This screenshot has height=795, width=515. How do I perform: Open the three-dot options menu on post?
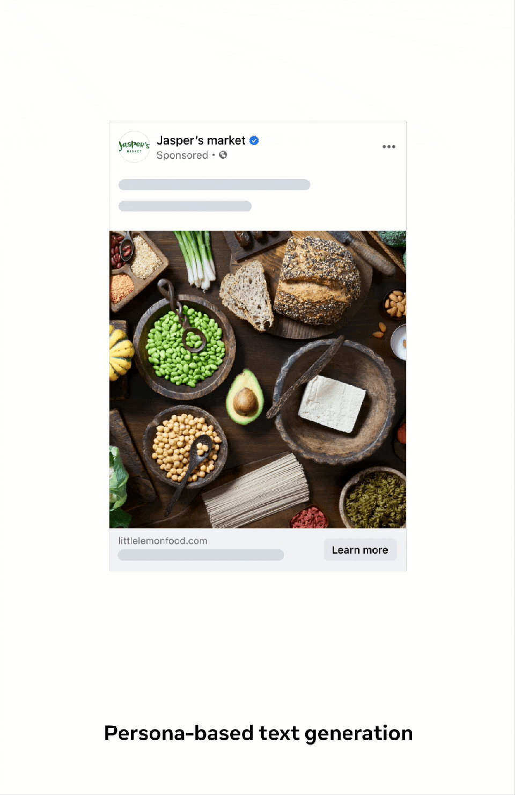[389, 146]
